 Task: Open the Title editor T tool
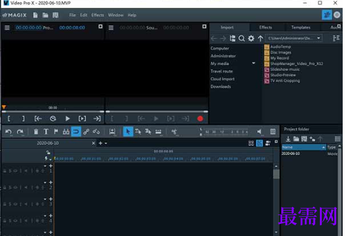tap(46, 132)
